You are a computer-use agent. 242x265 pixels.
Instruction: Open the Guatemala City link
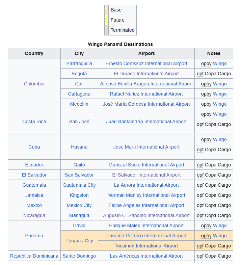click(x=79, y=185)
